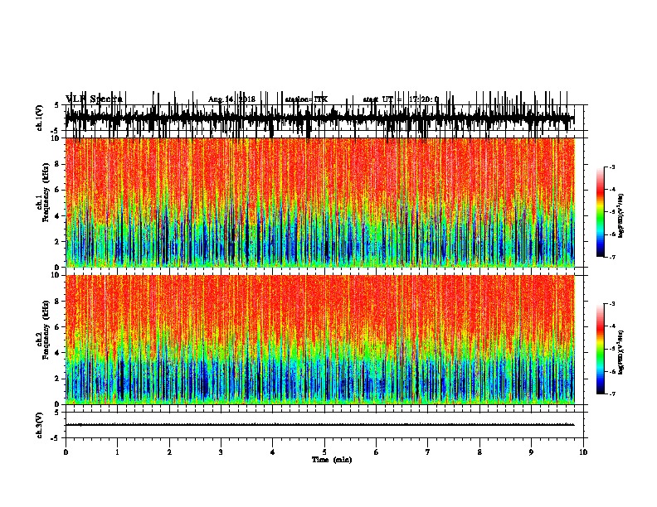The width and height of the screenshot is (657, 507).
Task: Click time tick label "1" on x-axis
Action: coord(117,452)
